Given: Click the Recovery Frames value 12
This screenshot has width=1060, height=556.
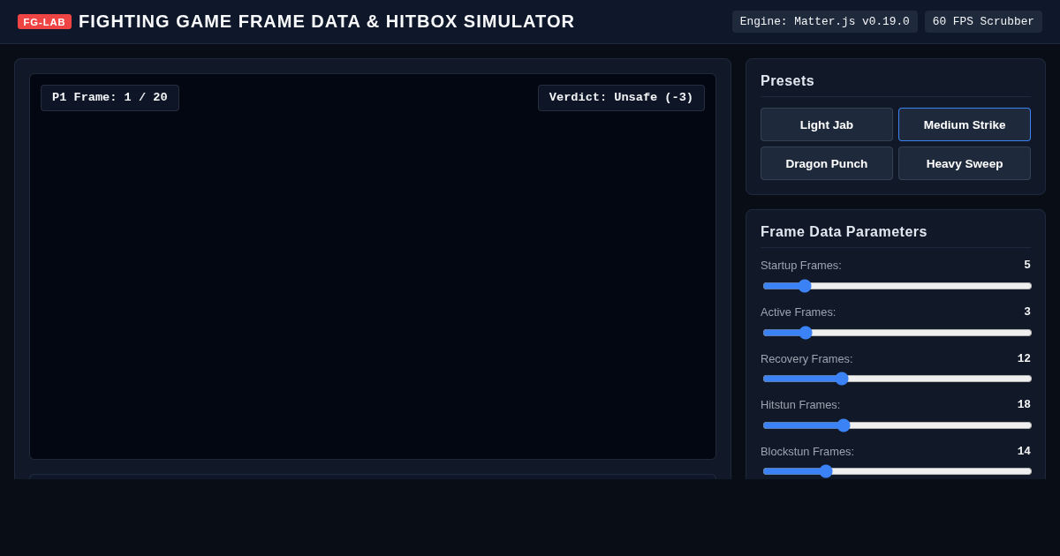Looking at the screenshot, I should tap(1024, 358).
